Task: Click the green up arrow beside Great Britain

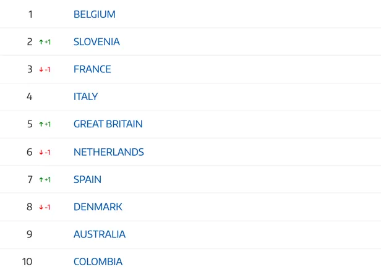Action: (41, 124)
